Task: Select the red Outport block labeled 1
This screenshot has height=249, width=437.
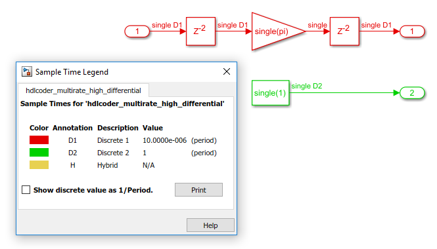Action: 412,31
